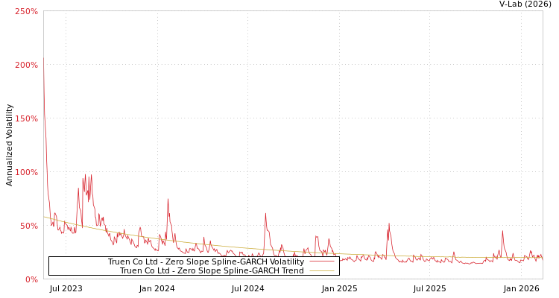The width and height of the screenshot is (559, 298).
Task: Click the 200% y-axis label
Action: (x=26, y=66)
